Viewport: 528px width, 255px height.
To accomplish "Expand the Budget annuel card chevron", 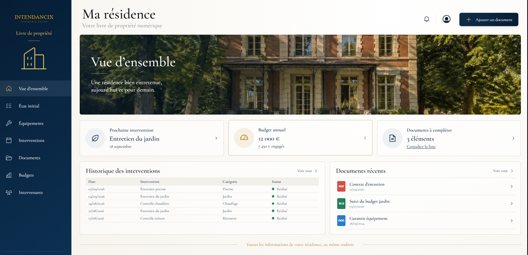I will pos(365,138).
